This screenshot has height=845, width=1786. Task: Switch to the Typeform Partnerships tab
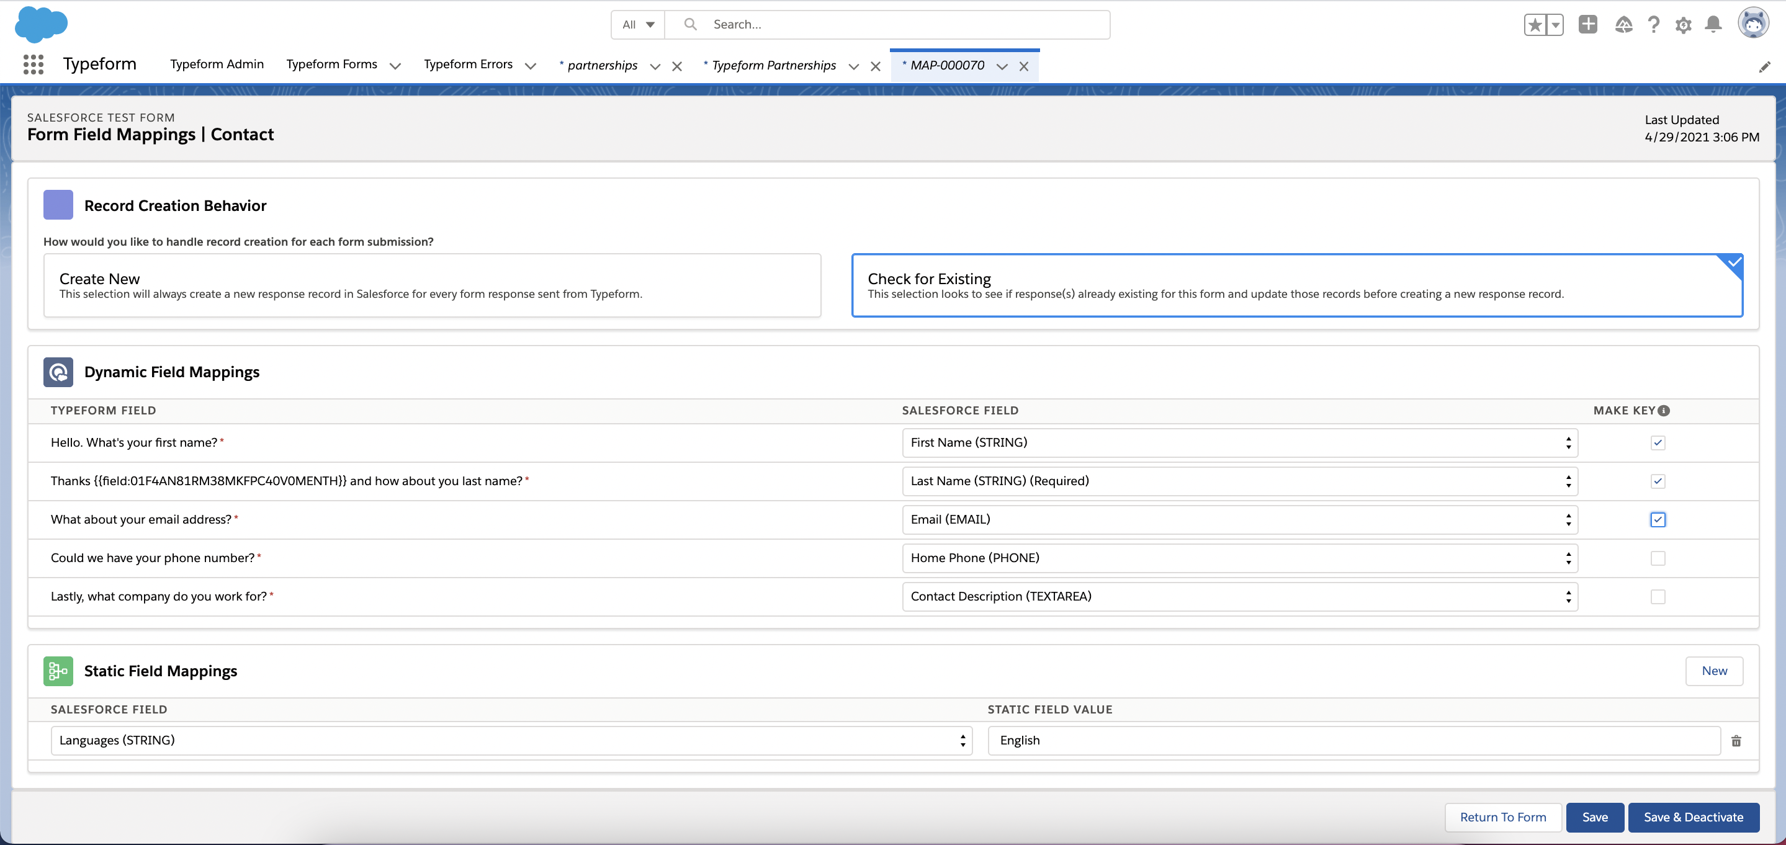click(773, 65)
